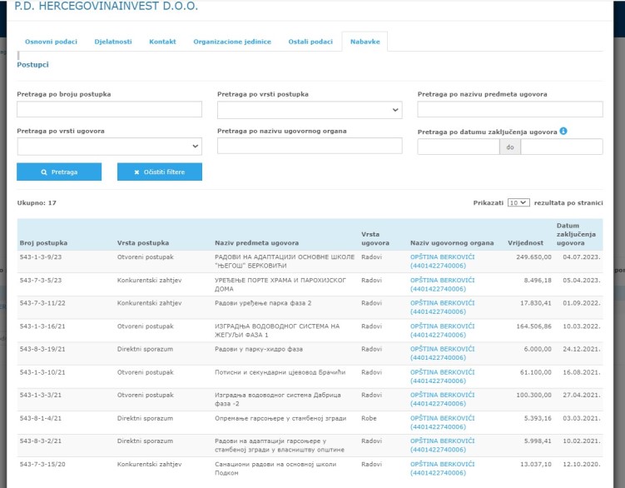Click the contracting authority name search field
Image resolution: width=625 pixels, height=488 pixels.
309,146
